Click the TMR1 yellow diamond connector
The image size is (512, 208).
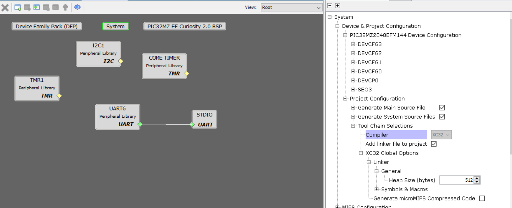[59, 96]
